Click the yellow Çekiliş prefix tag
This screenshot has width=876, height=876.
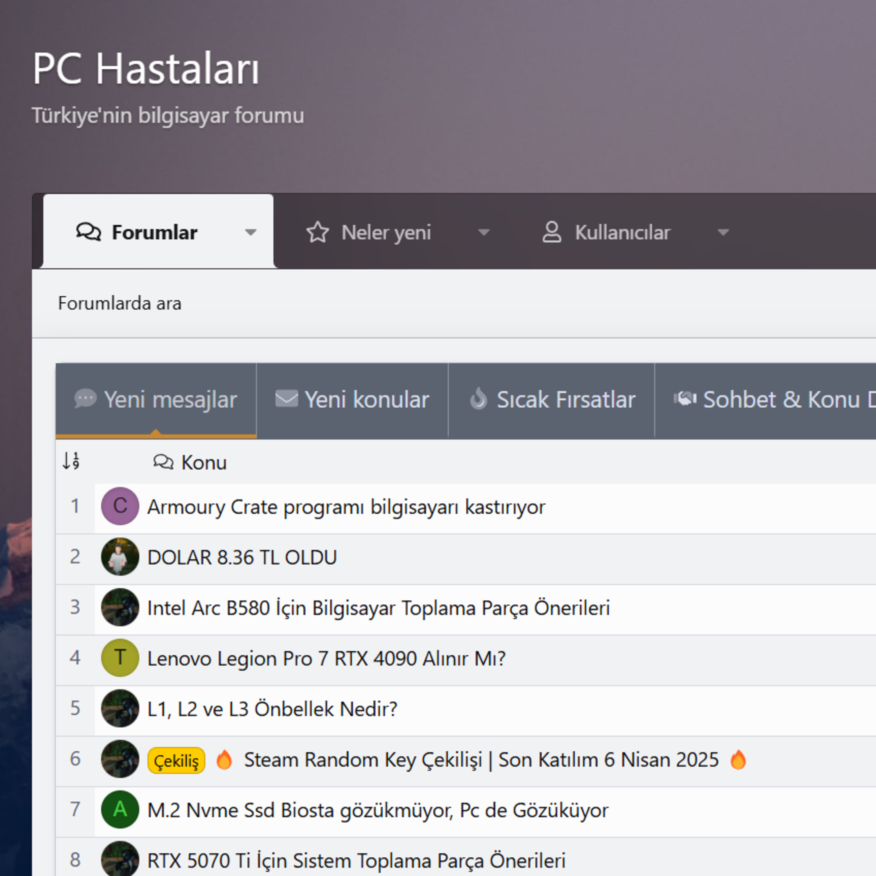[x=176, y=760]
